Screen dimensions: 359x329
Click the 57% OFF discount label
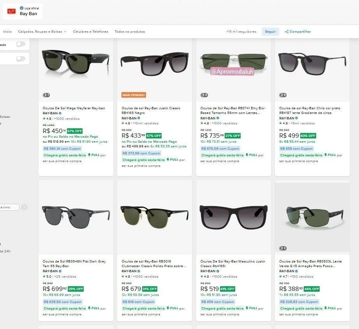click(x=75, y=131)
